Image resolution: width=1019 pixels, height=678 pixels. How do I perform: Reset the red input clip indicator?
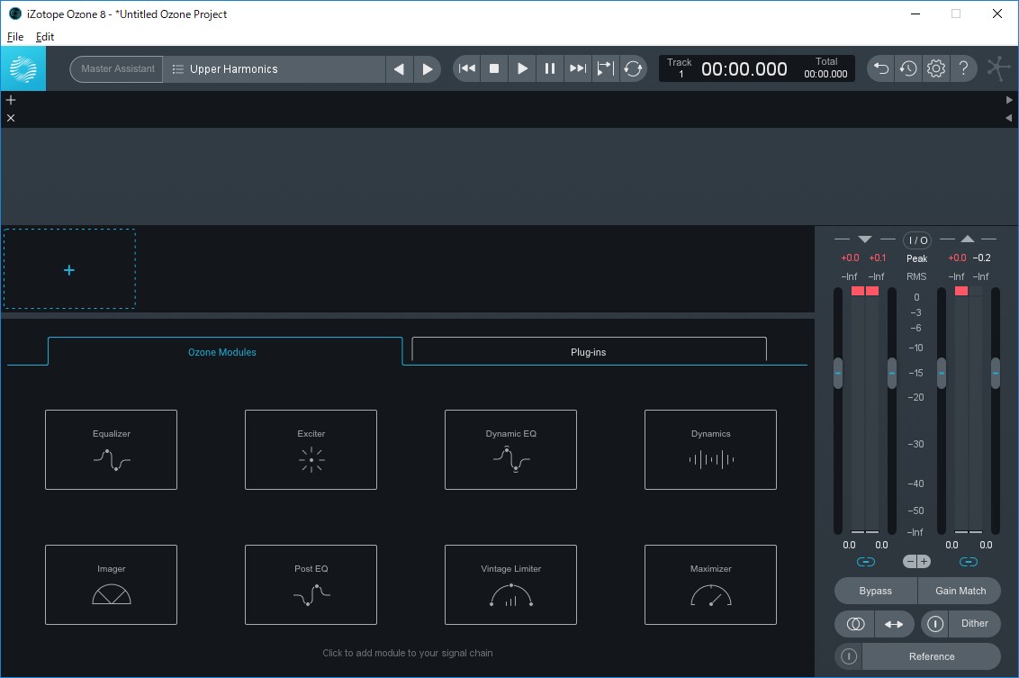point(865,291)
